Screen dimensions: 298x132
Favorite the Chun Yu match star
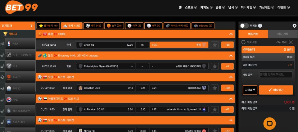coord(215,45)
